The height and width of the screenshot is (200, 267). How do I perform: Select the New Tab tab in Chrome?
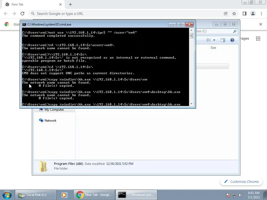click(x=33, y=5)
